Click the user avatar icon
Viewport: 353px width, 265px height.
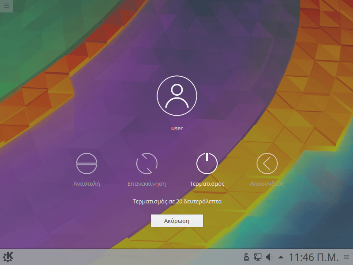pos(177,96)
